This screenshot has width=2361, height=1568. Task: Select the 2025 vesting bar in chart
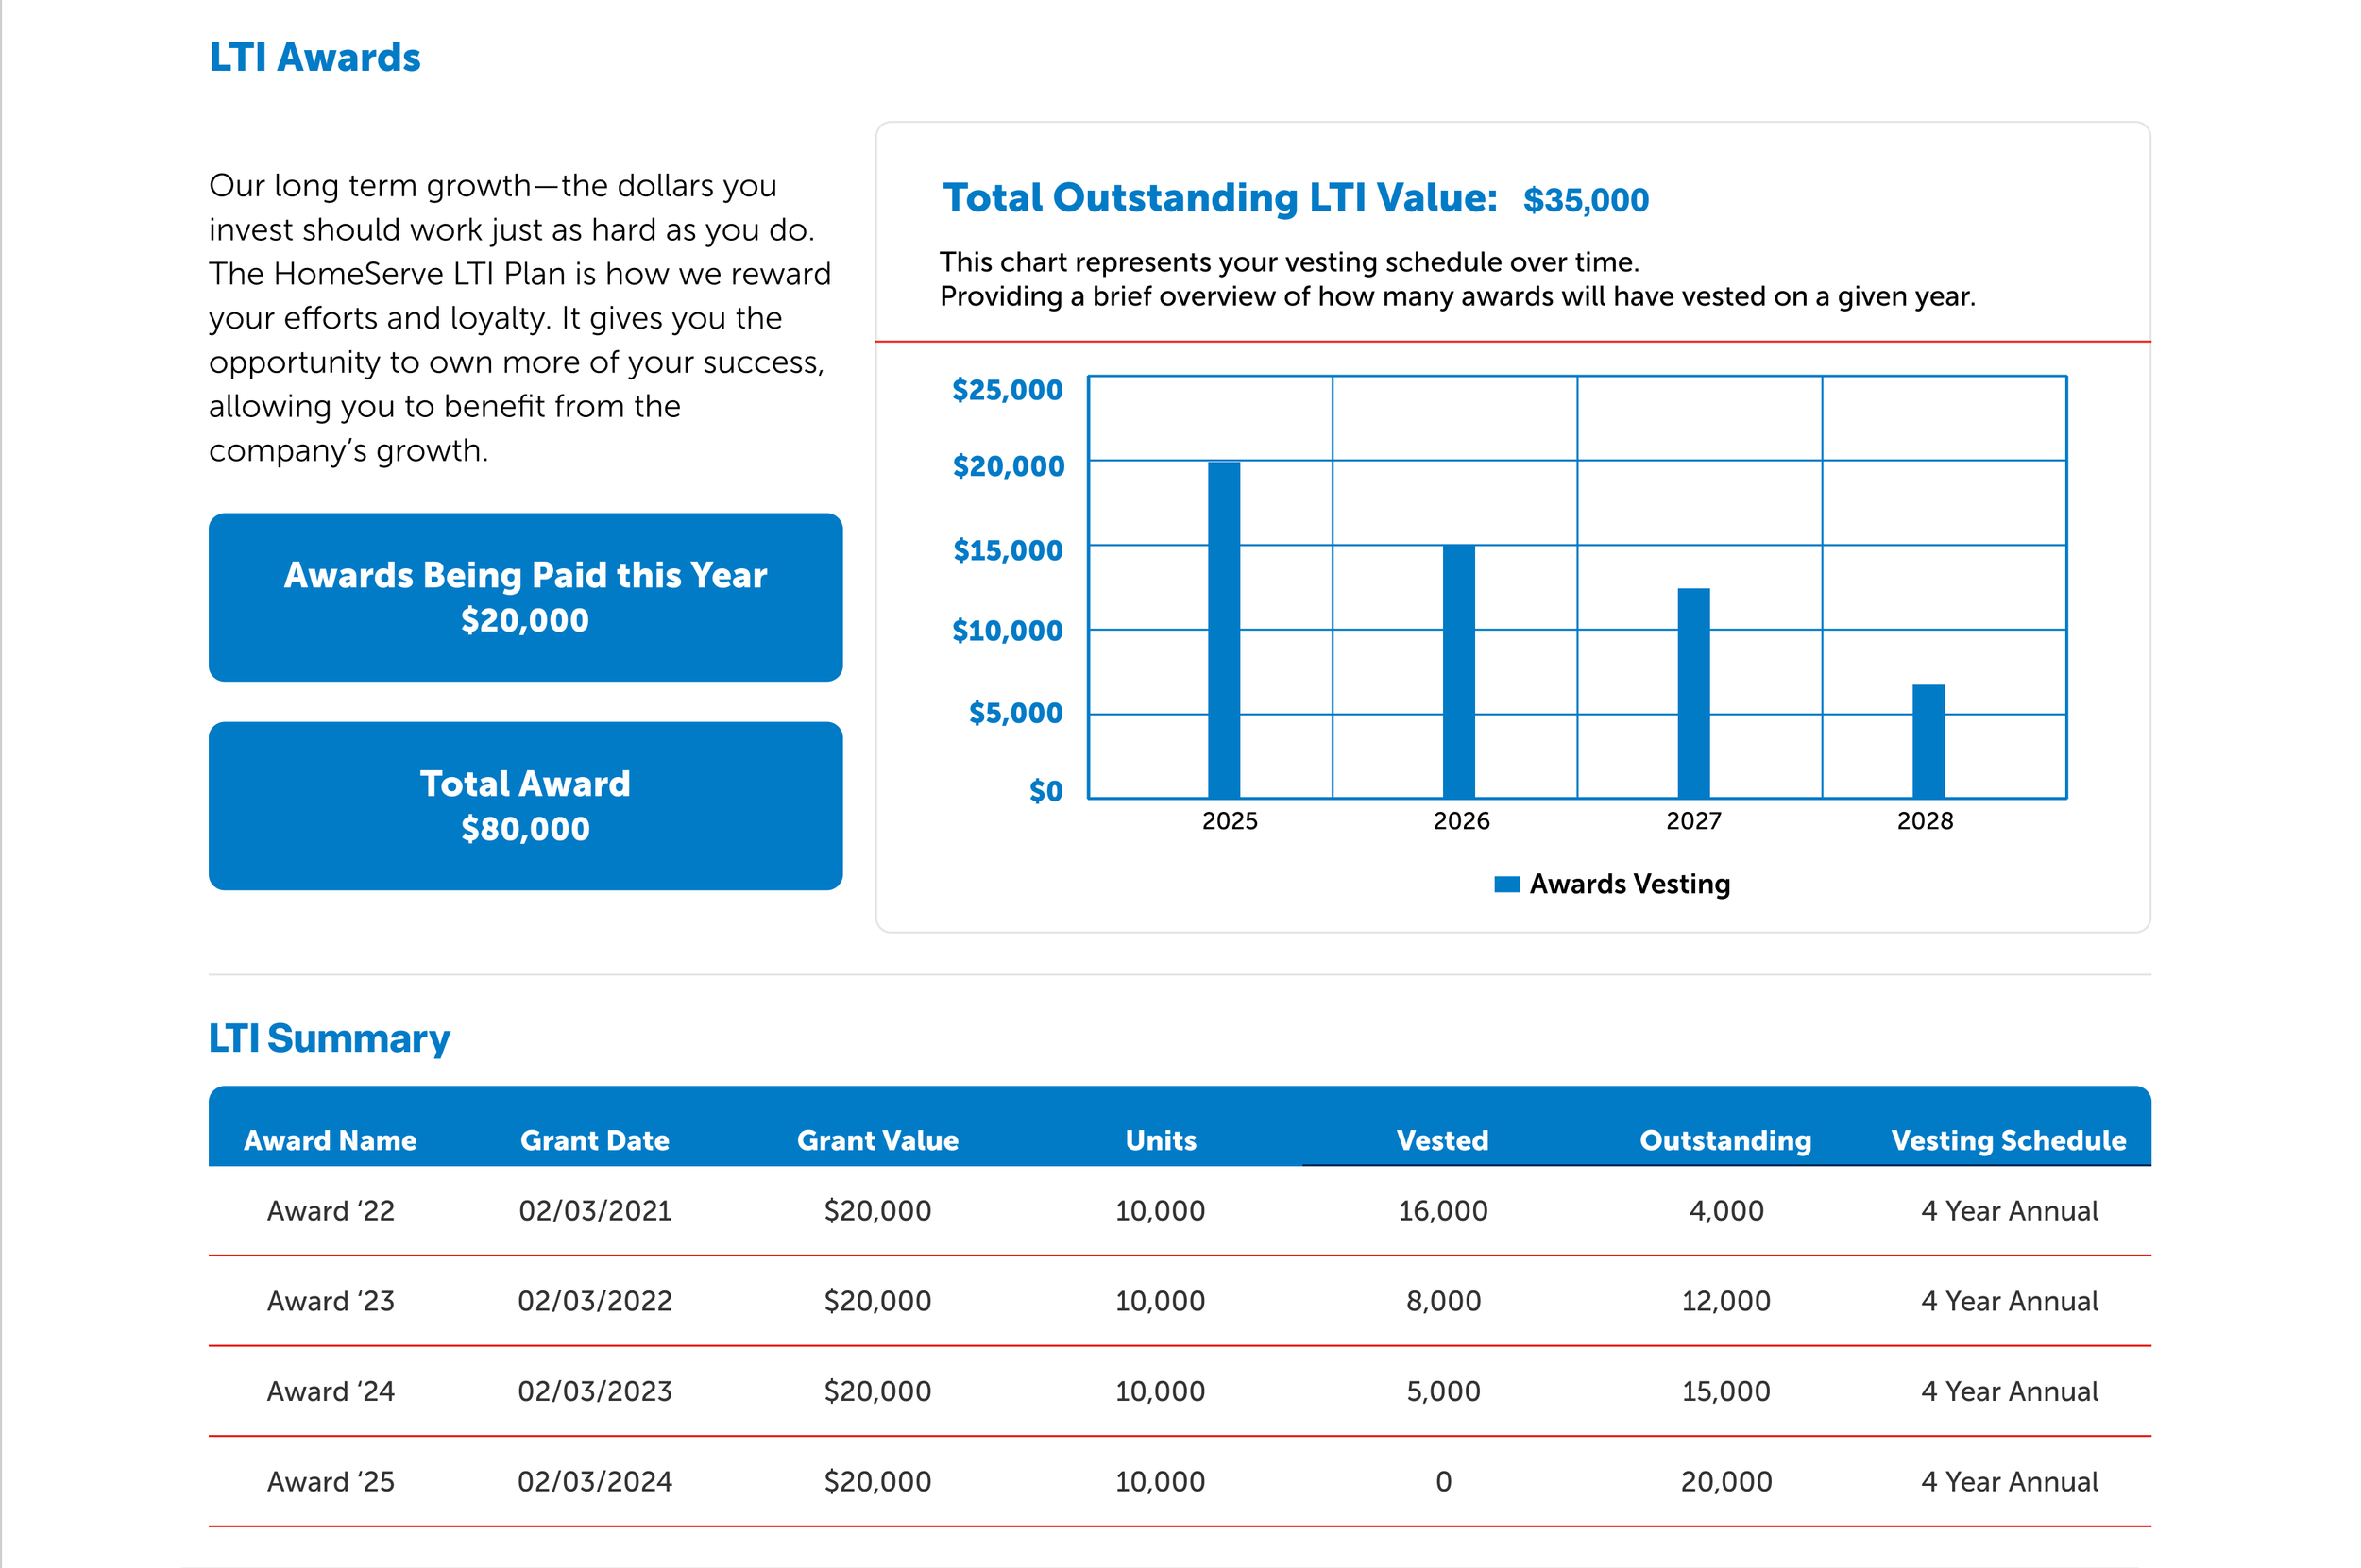click(1224, 630)
